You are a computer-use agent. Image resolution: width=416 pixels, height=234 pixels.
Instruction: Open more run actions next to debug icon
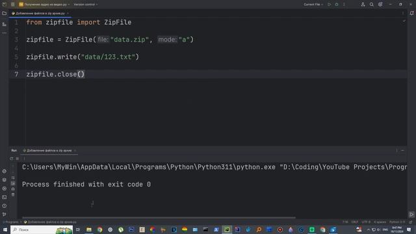tap(344, 5)
